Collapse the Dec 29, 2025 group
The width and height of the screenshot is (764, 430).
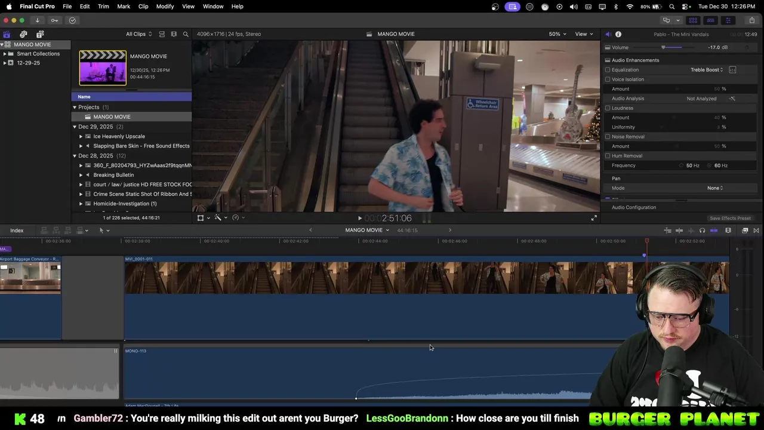[x=75, y=127]
